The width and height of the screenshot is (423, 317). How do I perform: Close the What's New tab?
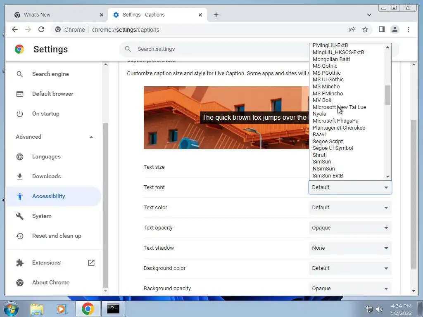click(102, 15)
